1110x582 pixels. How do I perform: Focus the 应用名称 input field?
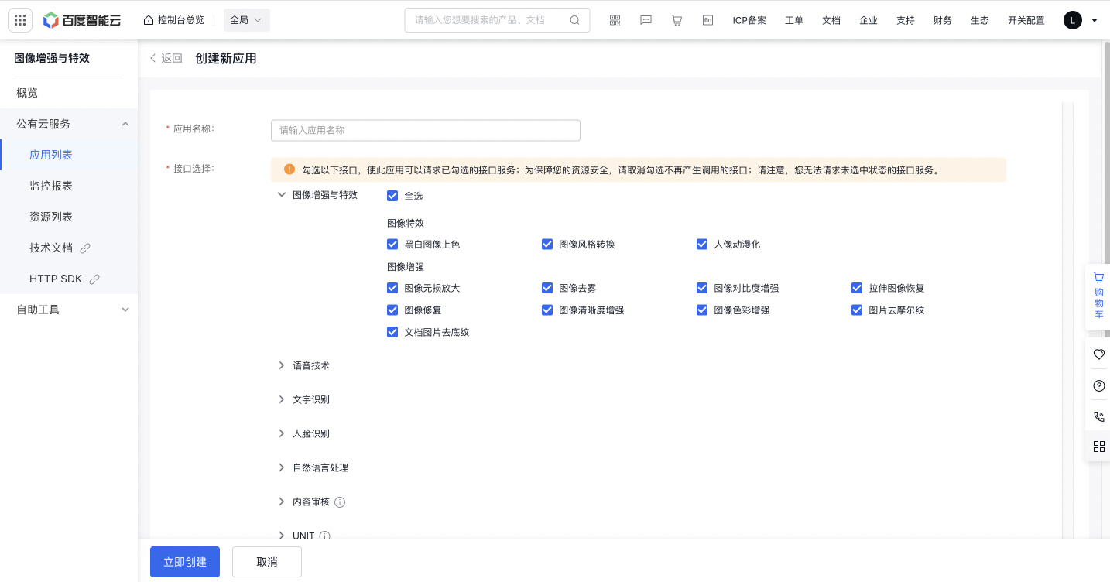[426, 130]
